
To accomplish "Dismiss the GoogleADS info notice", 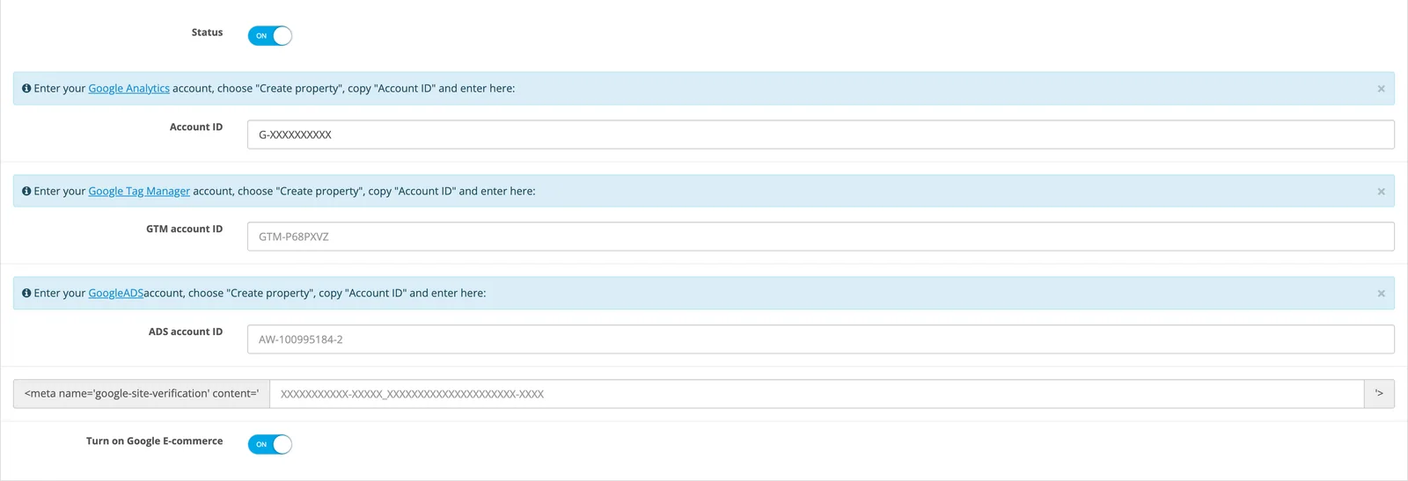I will [x=1381, y=294].
